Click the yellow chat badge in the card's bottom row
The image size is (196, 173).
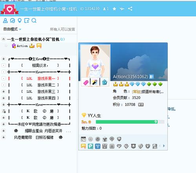click(83, 146)
